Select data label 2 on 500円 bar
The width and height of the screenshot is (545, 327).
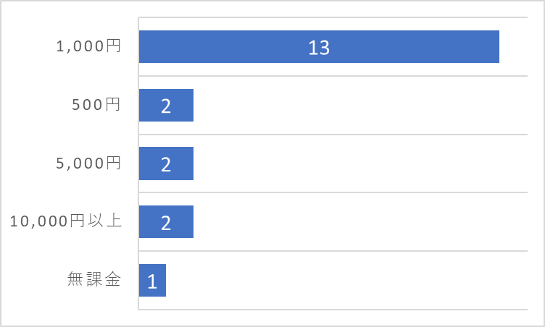pyautogui.click(x=166, y=106)
